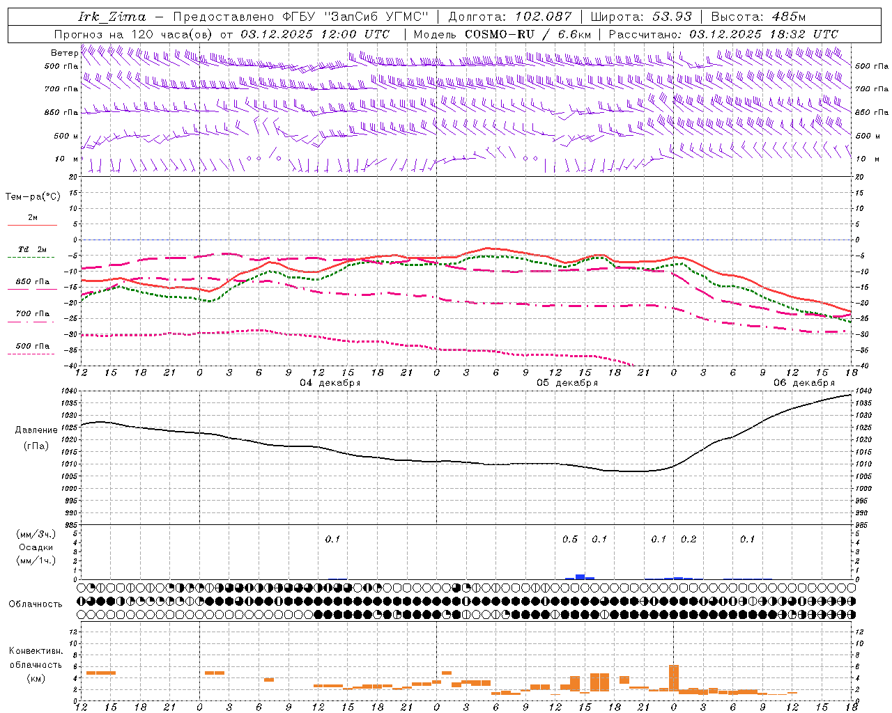Viewport: 892px width, 713px height.
Task: Click the 04 декабря date label
Action: pyautogui.click(x=330, y=383)
